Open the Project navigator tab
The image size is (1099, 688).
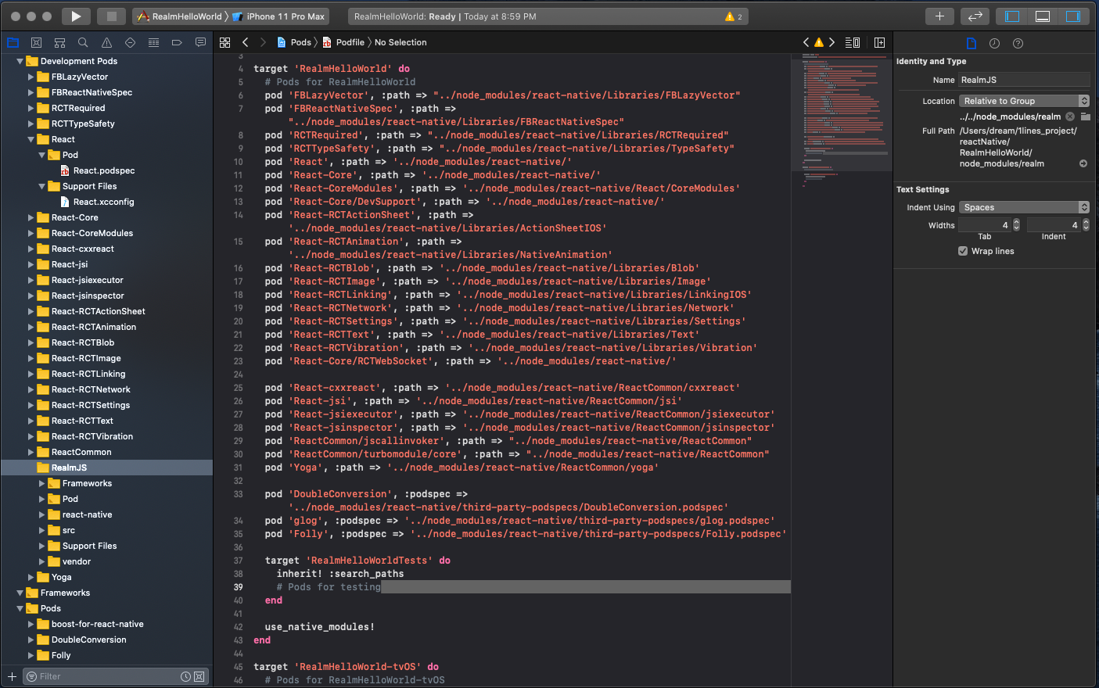pyautogui.click(x=13, y=42)
